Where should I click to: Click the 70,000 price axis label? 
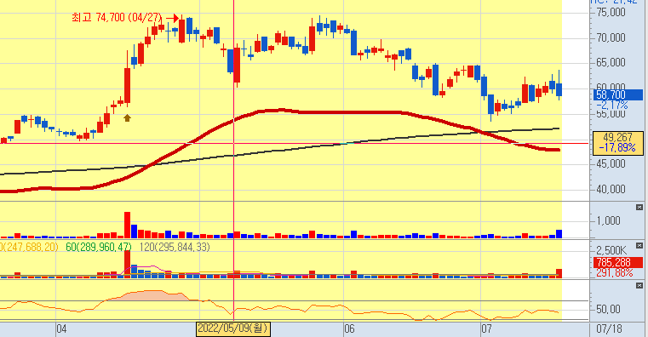pyautogui.click(x=611, y=38)
